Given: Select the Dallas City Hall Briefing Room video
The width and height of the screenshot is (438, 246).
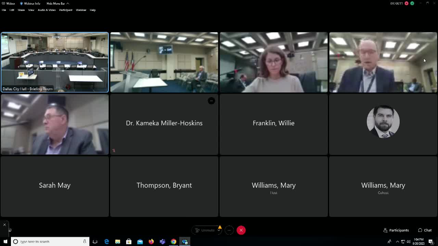Looking at the screenshot, I should click(x=55, y=62).
